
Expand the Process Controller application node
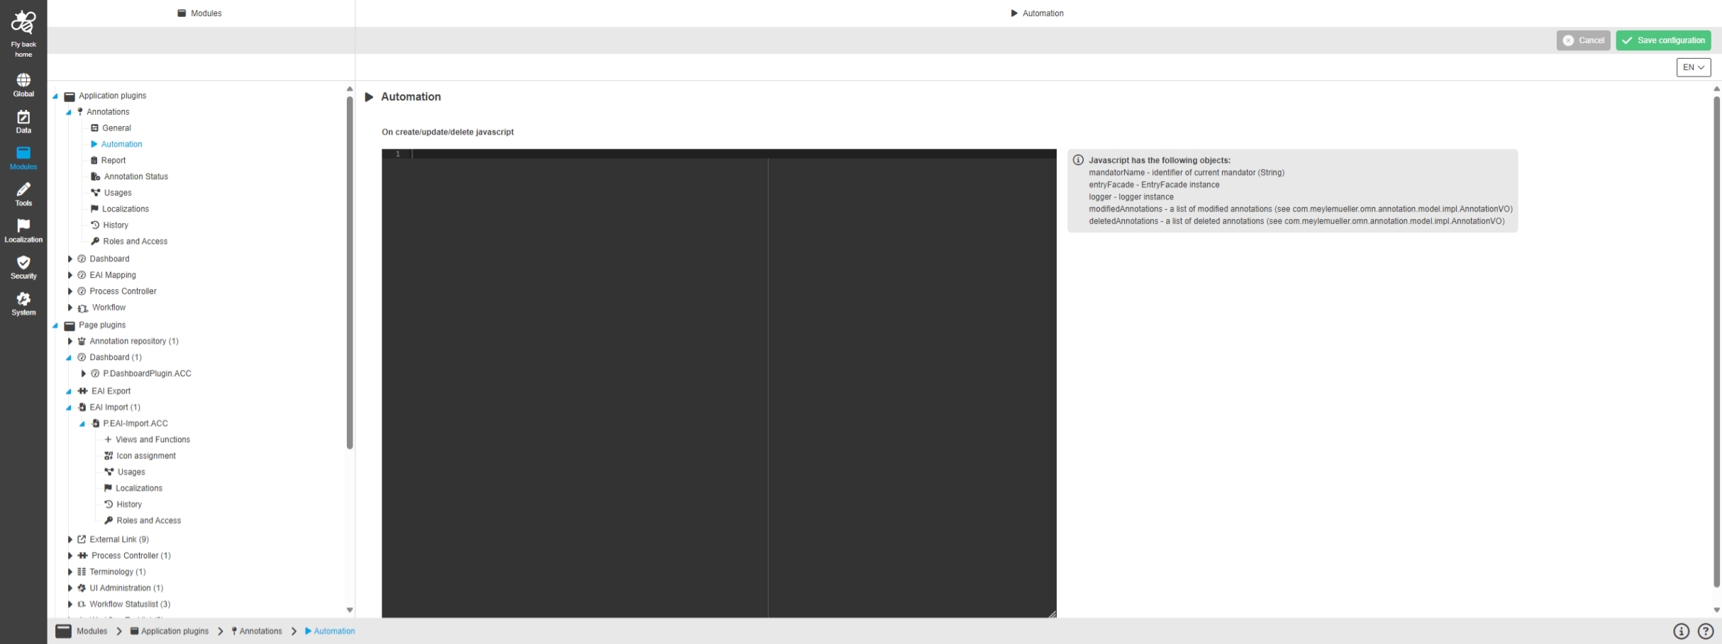70,291
